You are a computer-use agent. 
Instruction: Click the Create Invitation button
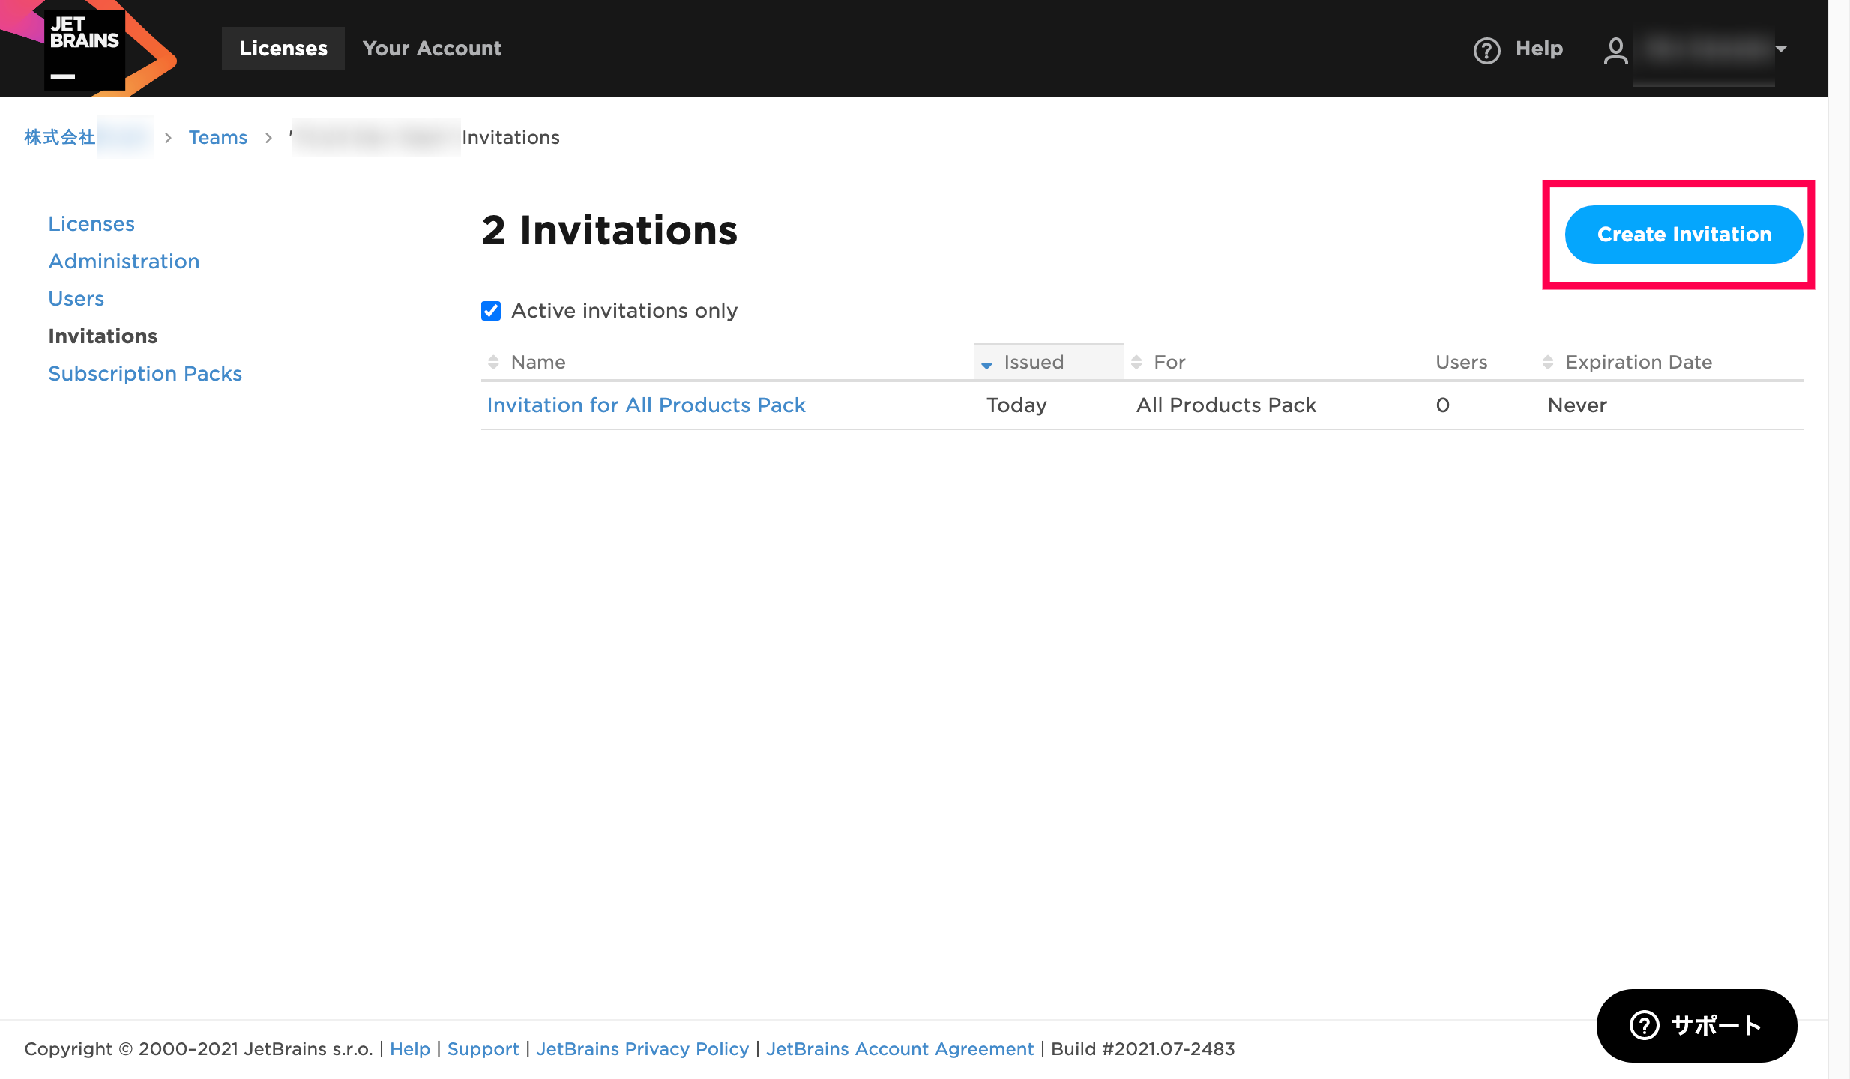click(1684, 235)
